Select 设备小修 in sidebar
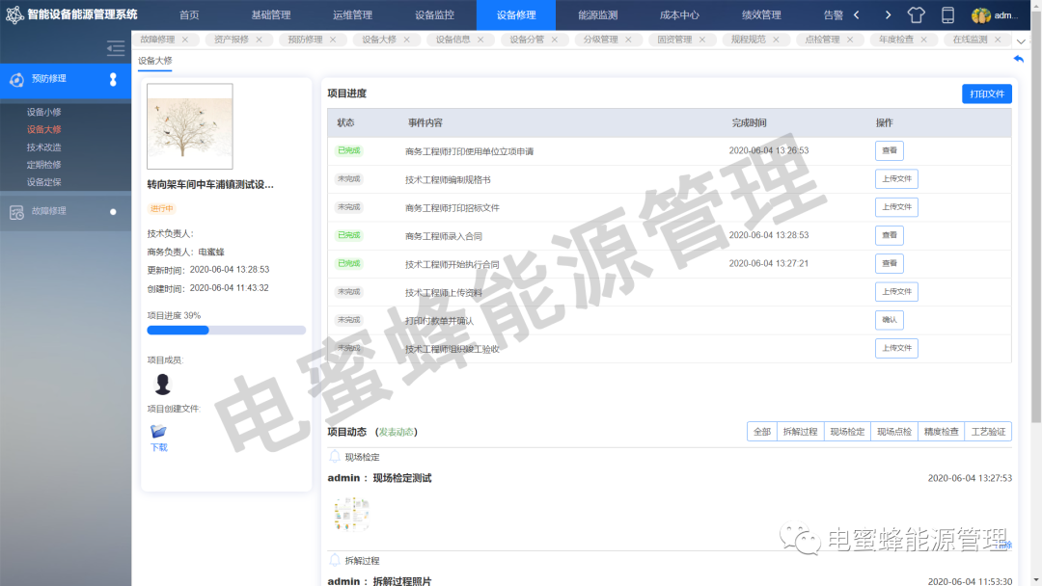This screenshot has height=586, width=1042. pyautogui.click(x=43, y=112)
